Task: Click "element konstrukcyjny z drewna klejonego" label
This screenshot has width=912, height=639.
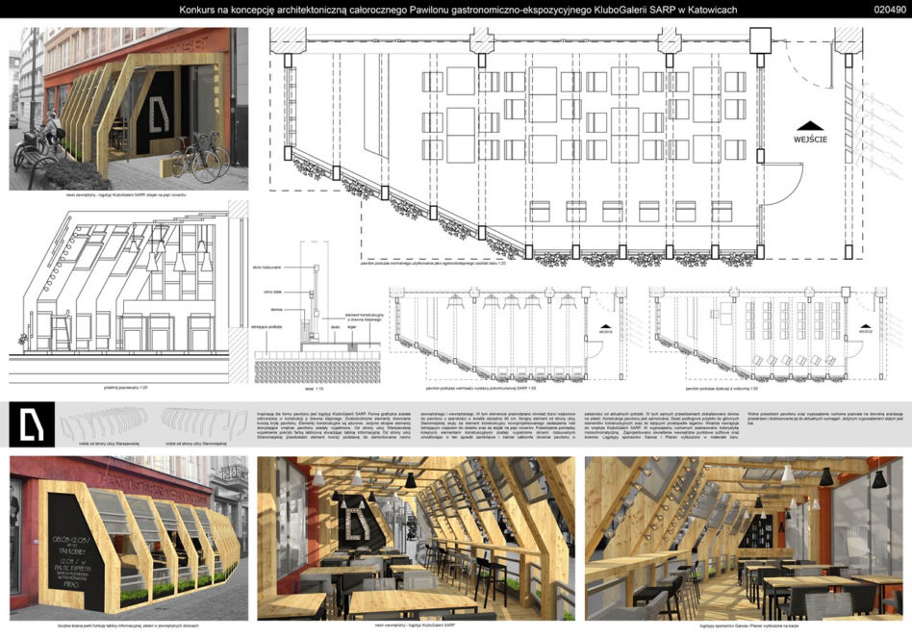Action: point(363,318)
